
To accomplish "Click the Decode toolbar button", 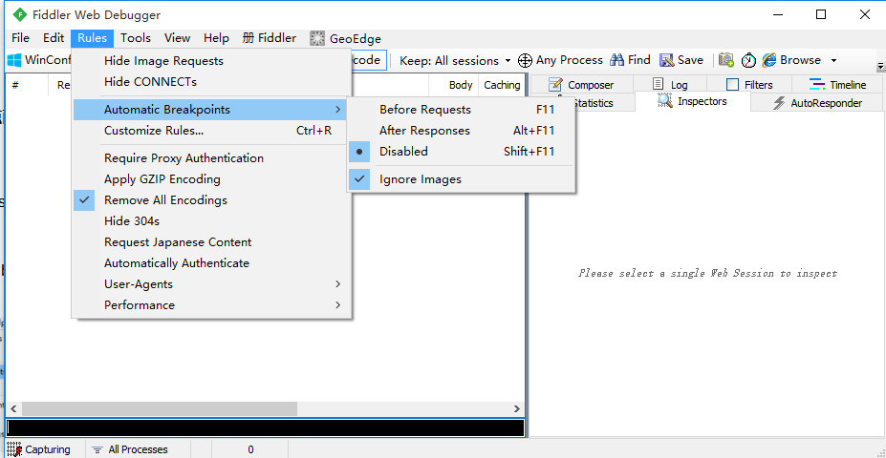I will (x=369, y=60).
